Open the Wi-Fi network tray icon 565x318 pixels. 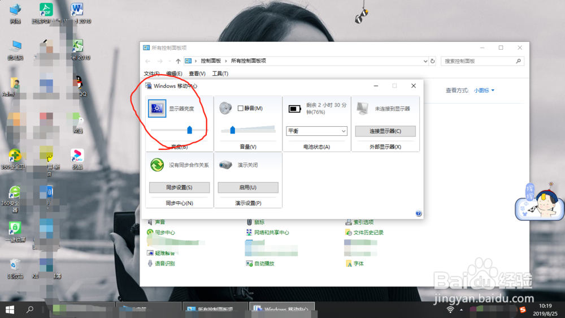click(450, 310)
